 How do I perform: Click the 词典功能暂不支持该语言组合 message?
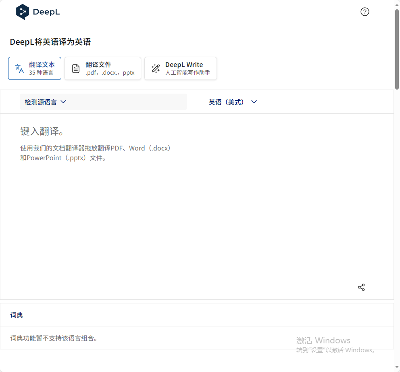pos(54,338)
